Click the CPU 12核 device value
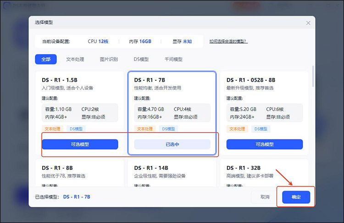Viewport: 344px width, 223px height. click(98, 41)
